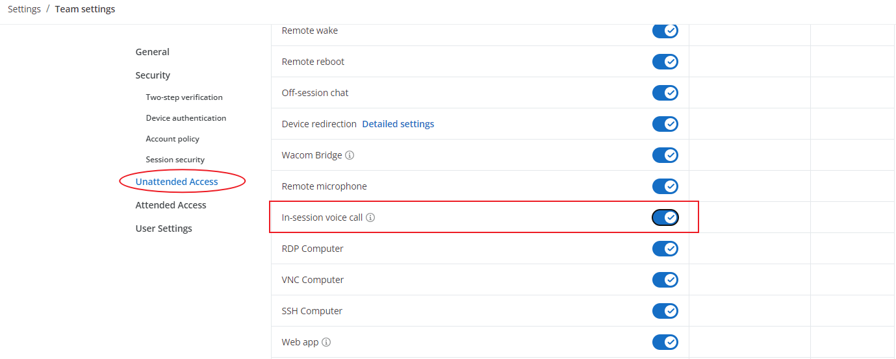
Task: Click the In-session voice call info icon
Action: point(370,217)
